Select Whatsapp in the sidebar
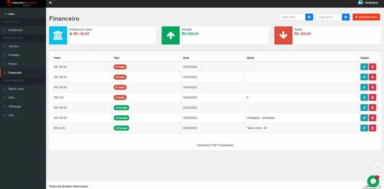Viewport: 384px width, 189px height. tap(15, 106)
